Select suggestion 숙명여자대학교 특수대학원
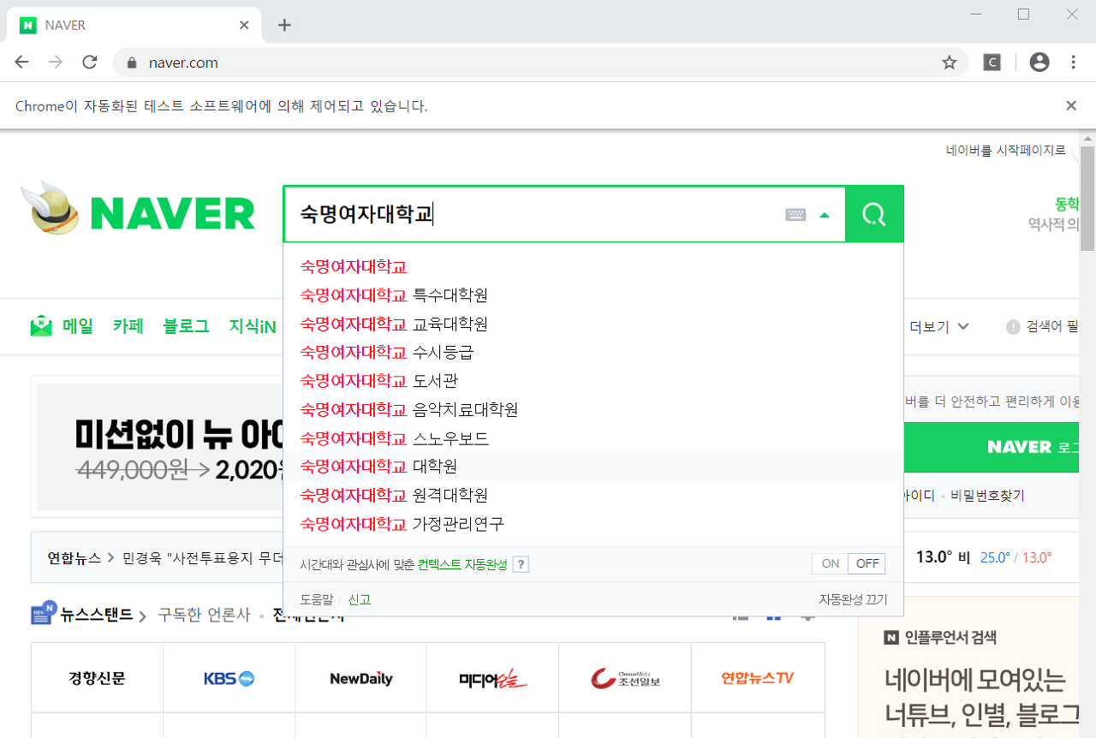Image resolution: width=1096 pixels, height=738 pixels. (x=593, y=295)
